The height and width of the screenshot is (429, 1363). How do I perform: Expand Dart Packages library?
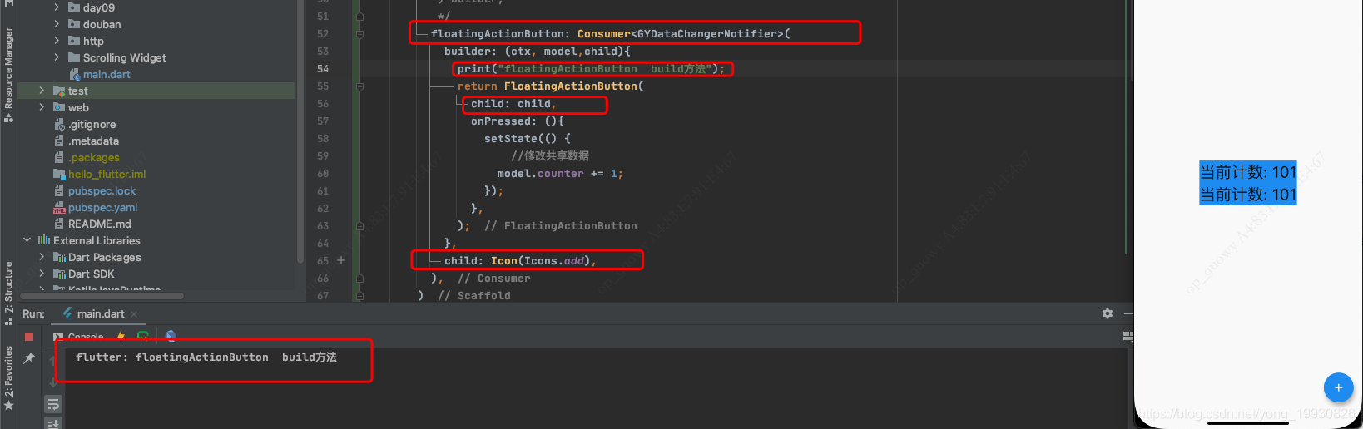(x=42, y=257)
